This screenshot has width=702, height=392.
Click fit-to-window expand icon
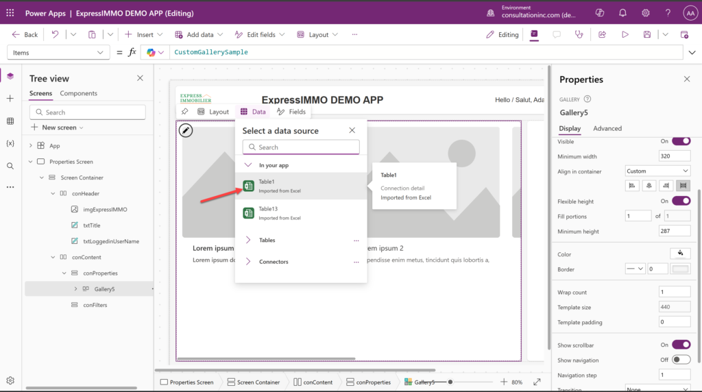tap(537, 382)
